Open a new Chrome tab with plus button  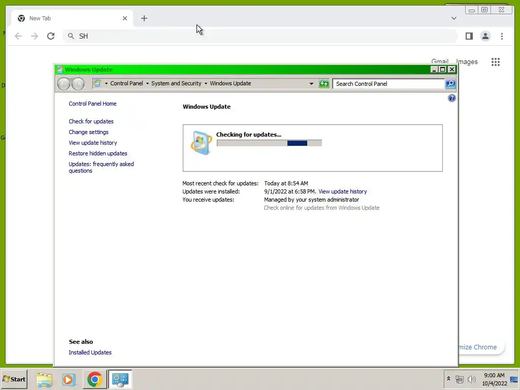coord(144,19)
